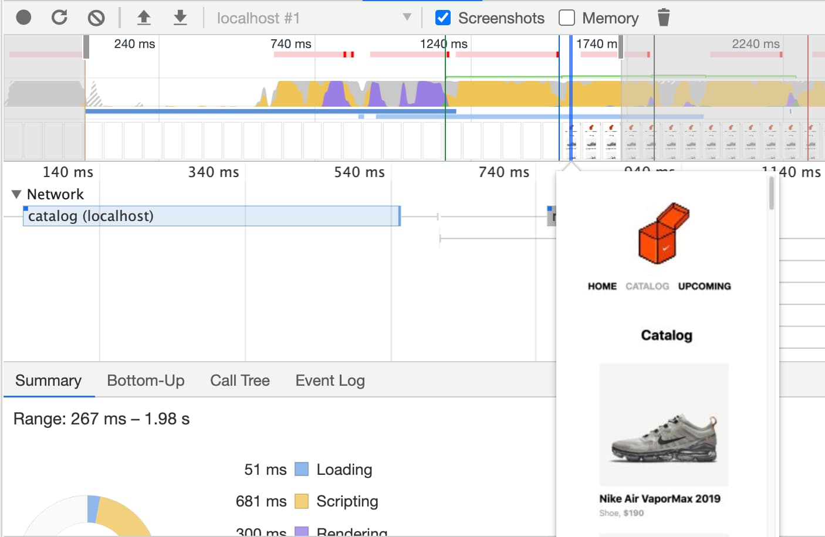
Task: Click the Nike Air VaporMax 2019 title
Action: (660, 498)
